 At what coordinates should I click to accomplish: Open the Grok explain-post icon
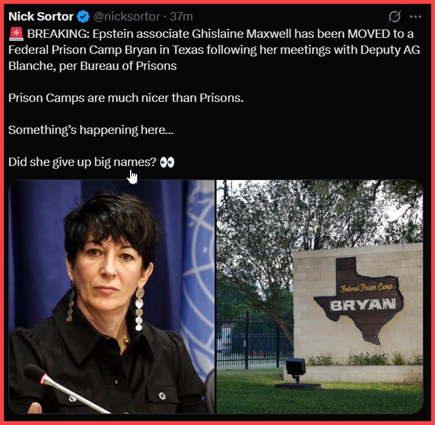394,17
